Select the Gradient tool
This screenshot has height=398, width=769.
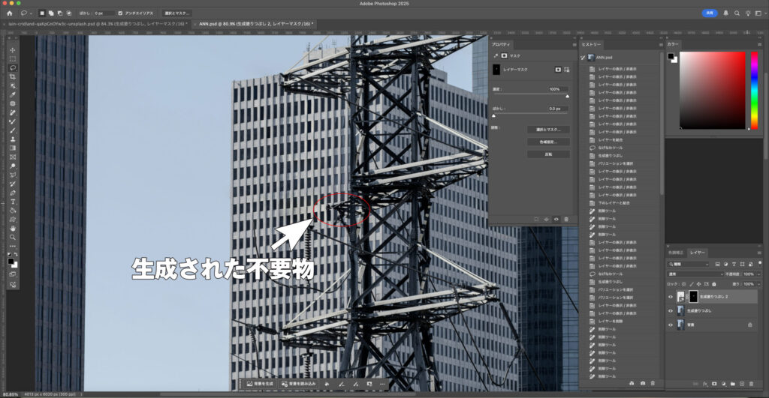coord(13,148)
